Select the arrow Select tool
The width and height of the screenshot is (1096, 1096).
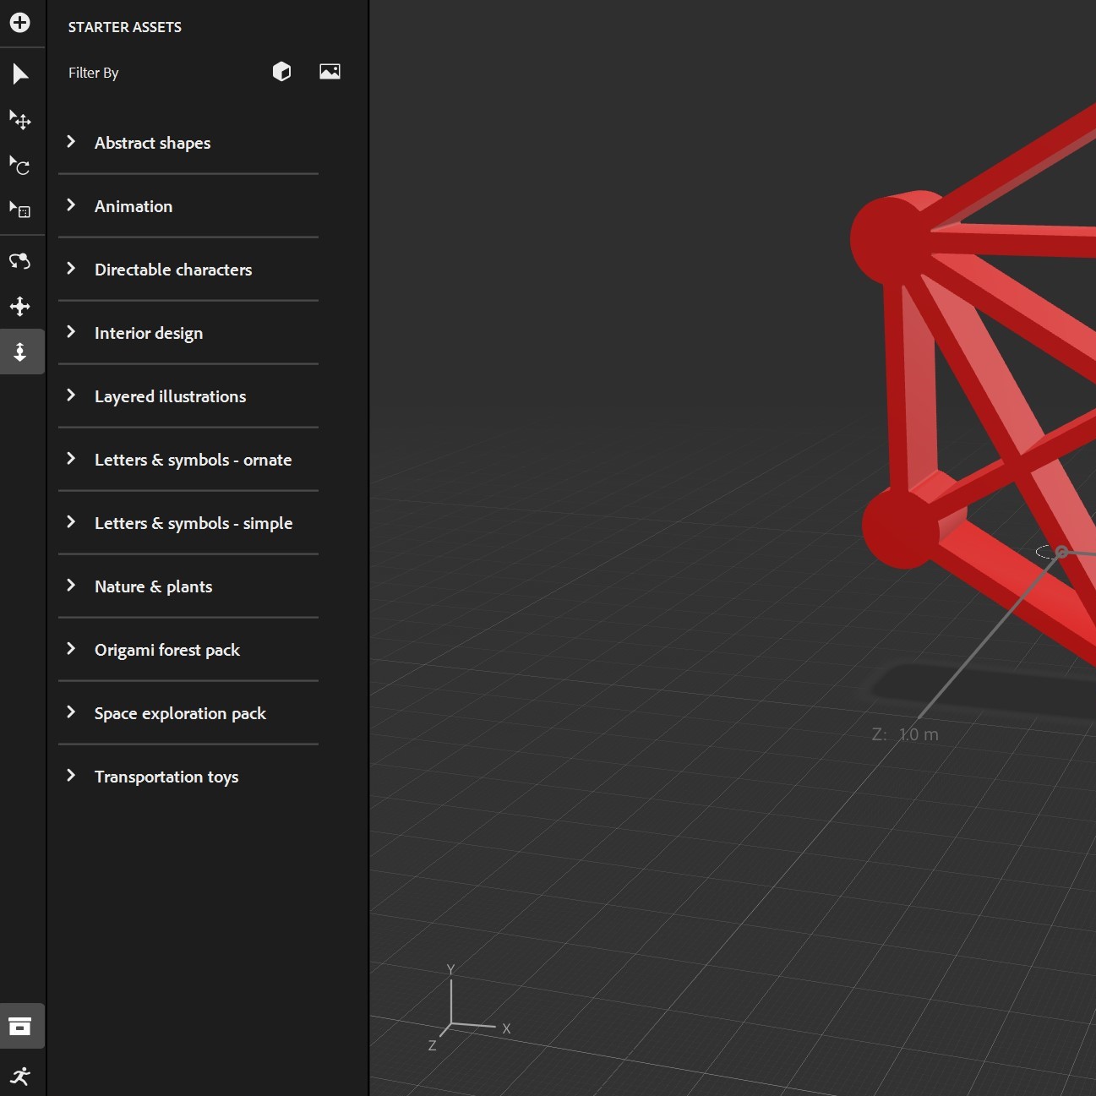(x=20, y=74)
